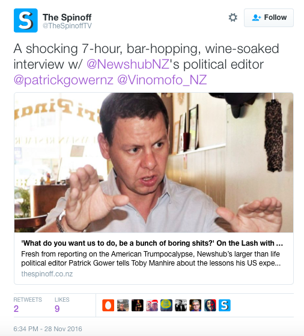Click The Spinoff profile avatar logo
This screenshot has height=336, width=304.
tap(26, 20)
